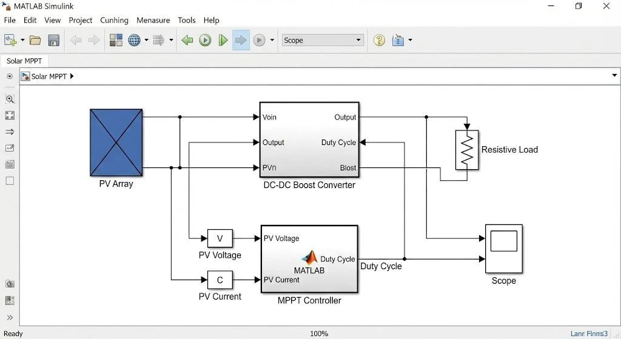Click the back navigation arrow
Screen dimensions: 621x339
pyautogui.click(x=76, y=40)
